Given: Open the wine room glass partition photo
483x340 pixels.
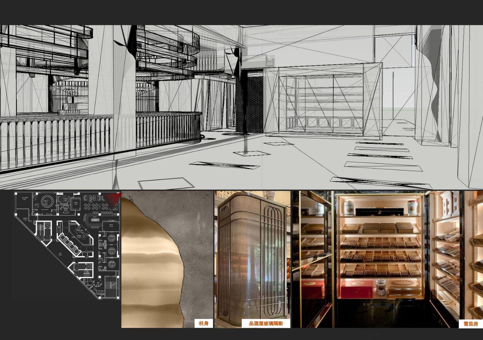Looking at the screenshot, I should [x=252, y=259].
